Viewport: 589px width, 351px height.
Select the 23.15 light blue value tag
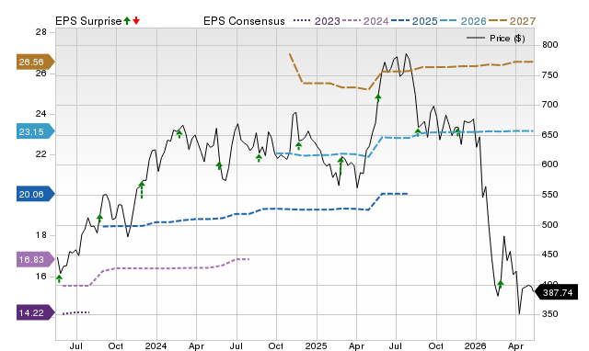[x=35, y=131]
